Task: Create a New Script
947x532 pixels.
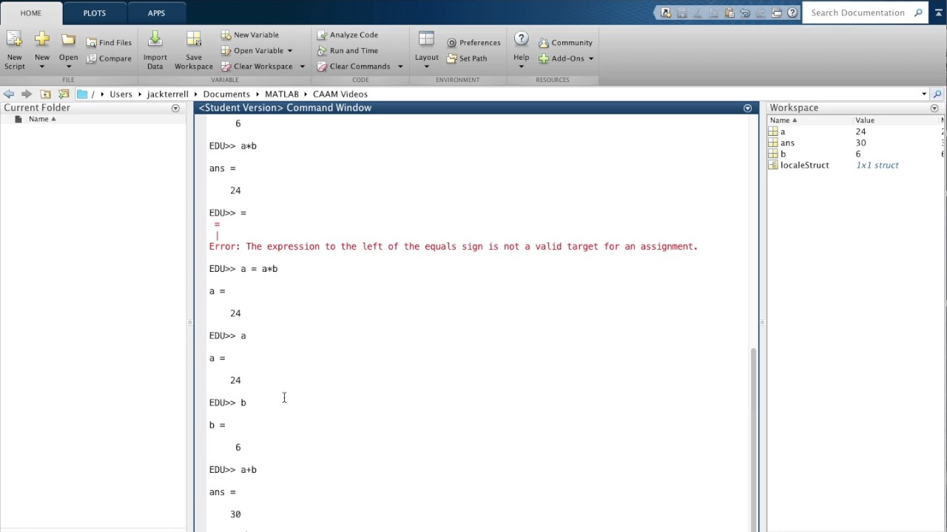Action: [14, 50]
